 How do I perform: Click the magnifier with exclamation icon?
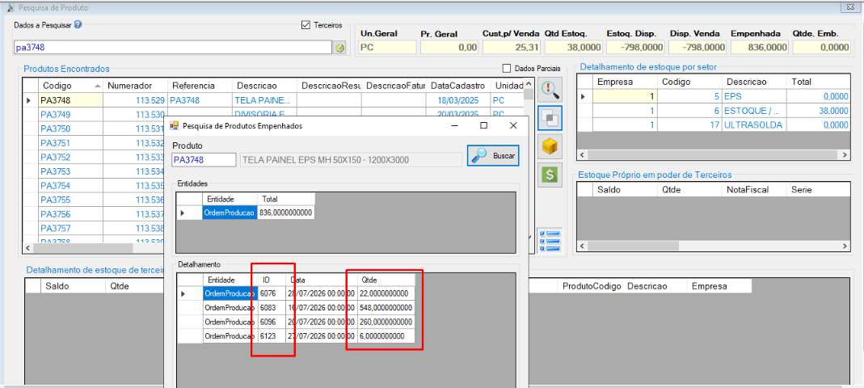pos(550,89)
